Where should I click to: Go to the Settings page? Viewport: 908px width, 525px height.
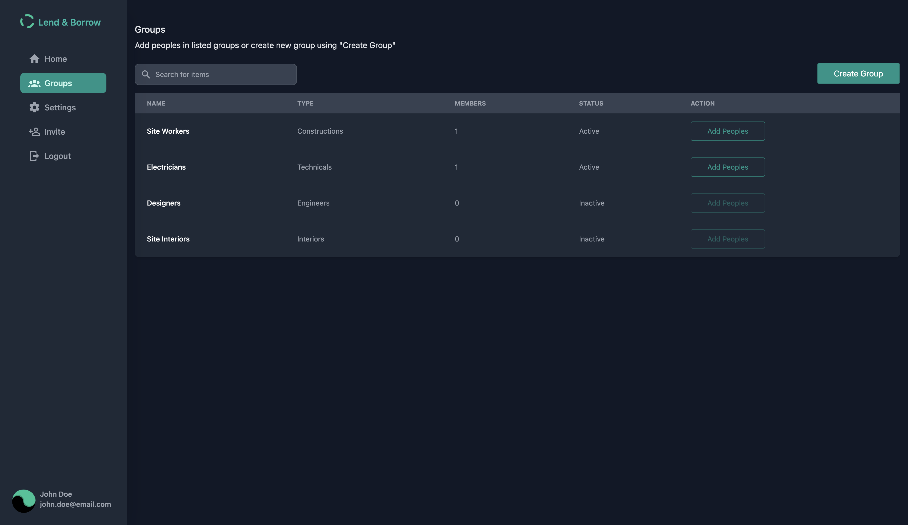click(60, 107)
